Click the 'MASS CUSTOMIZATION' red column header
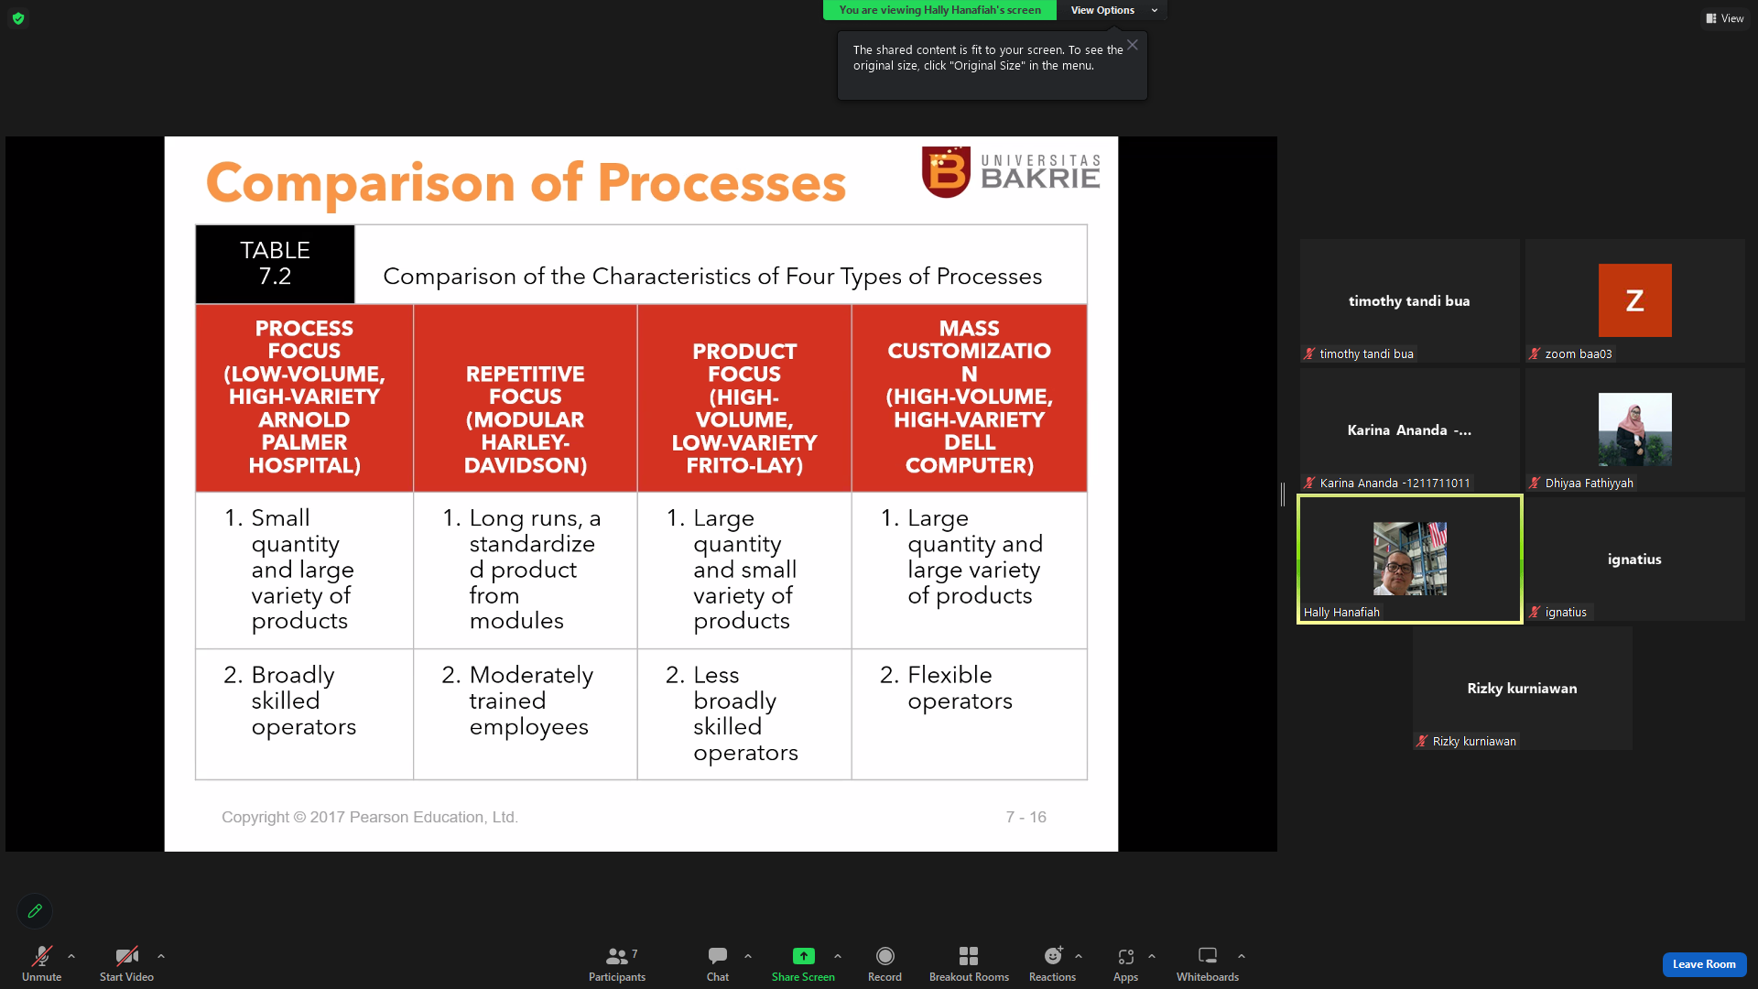Image resolution: width=1758 pixels, height=989 pixels. click(970, 397)
